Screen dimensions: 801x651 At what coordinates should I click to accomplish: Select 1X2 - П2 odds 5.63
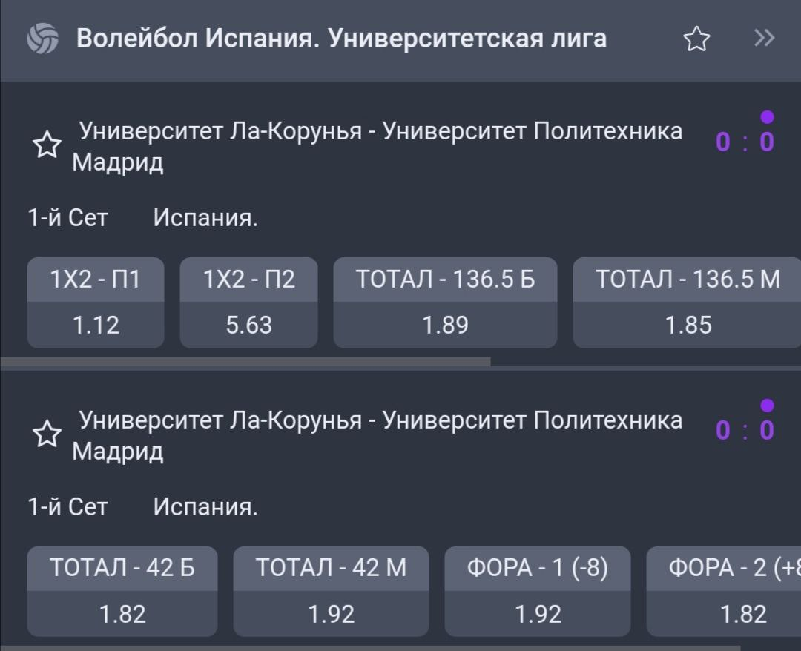[248, 303]
